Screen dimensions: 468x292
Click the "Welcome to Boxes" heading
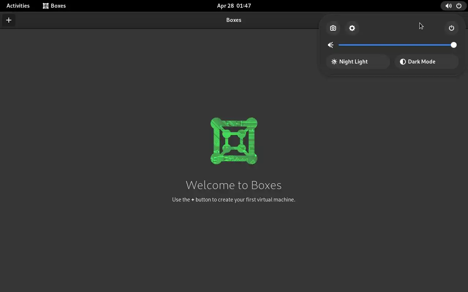coord(234,185)
